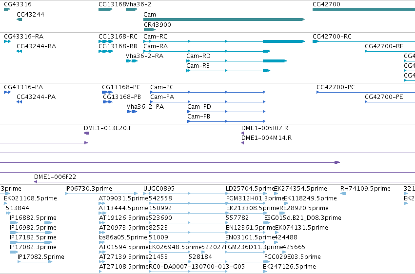Screen dimensions: 415x274
Task: Select the Cam-RB transcript label
Action: point(198,66)
